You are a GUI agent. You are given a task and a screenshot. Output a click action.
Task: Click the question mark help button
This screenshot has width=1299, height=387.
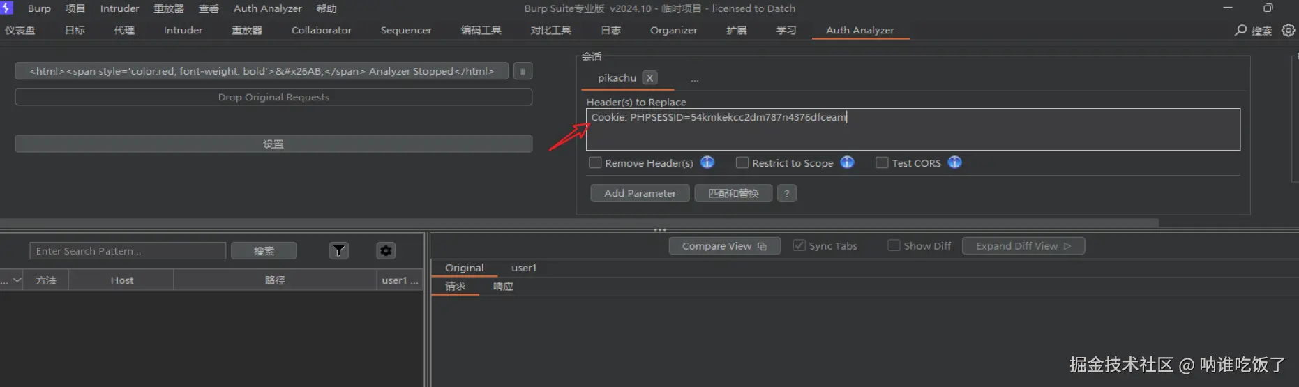point(787,193)
